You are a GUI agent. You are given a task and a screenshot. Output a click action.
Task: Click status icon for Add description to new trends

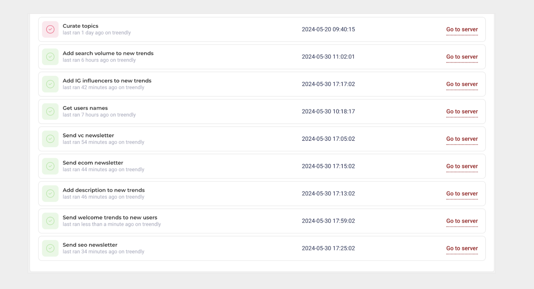[50, 194]
